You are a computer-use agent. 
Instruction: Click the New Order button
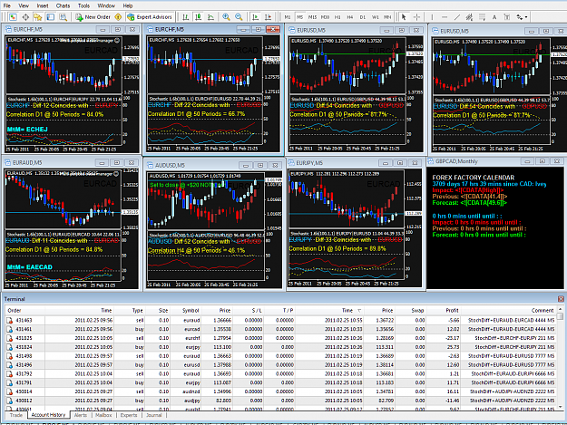[x=93, y=17]
